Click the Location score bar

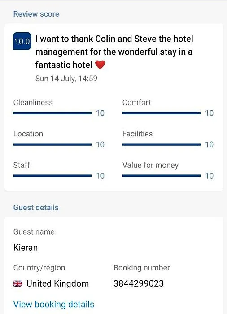pos(52,144)
